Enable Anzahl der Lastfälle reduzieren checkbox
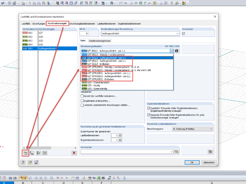 point(82,96)
